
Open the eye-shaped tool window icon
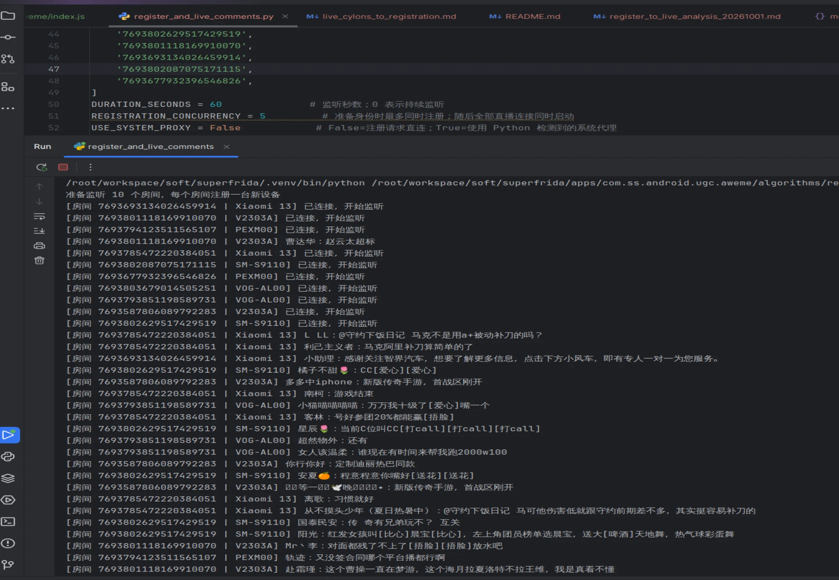tap(8, 500)
